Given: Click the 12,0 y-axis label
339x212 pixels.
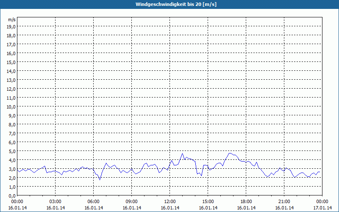Looking at the screenshot, I should (x=12, y=89).
